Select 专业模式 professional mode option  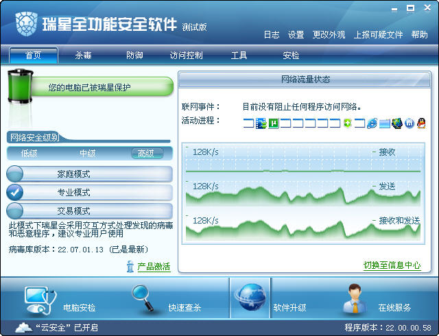(x=90, y=193)
